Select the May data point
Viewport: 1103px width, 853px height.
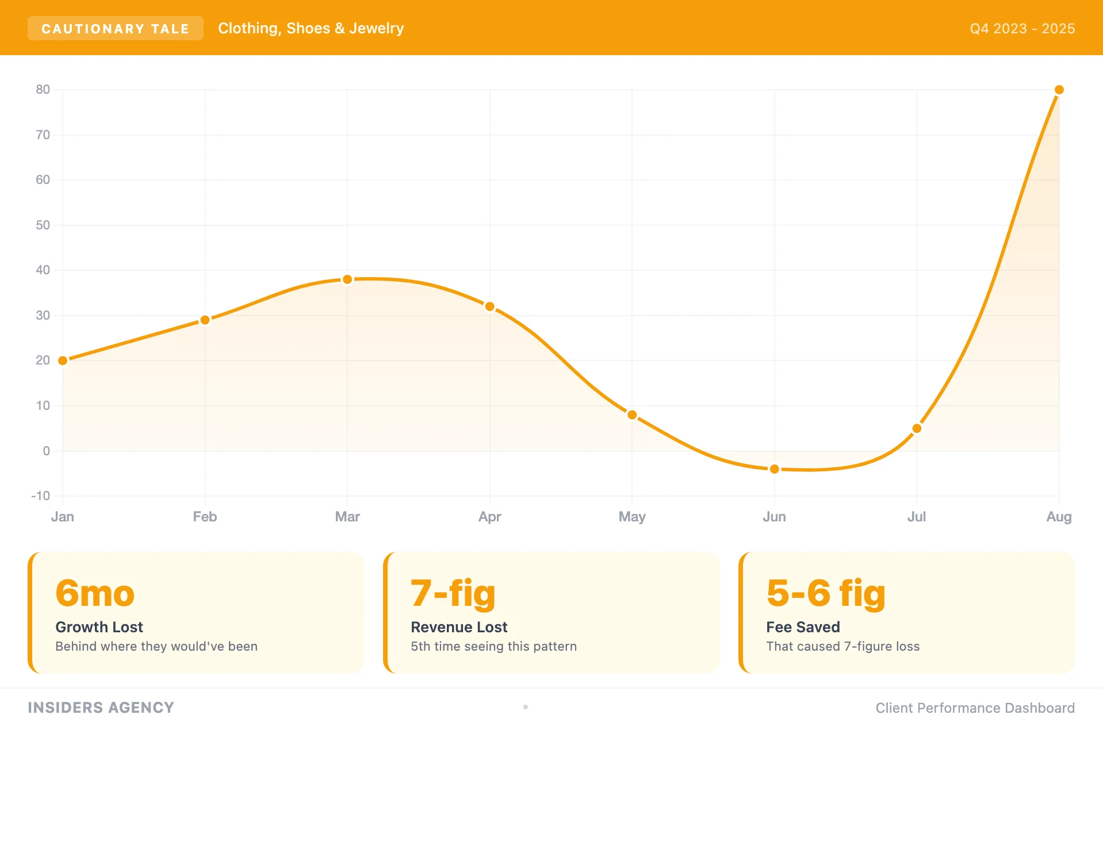click(x=632, y=415)
